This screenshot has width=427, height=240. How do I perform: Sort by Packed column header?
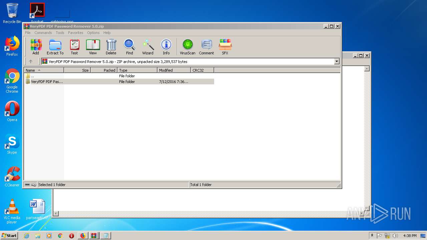(x=104, y=70)
